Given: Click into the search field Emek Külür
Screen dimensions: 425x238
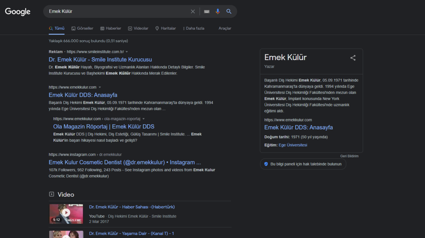Looking at the screenshot, I should [117, 11].
